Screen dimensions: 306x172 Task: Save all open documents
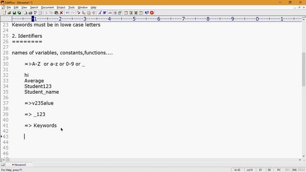pos(19,13)
